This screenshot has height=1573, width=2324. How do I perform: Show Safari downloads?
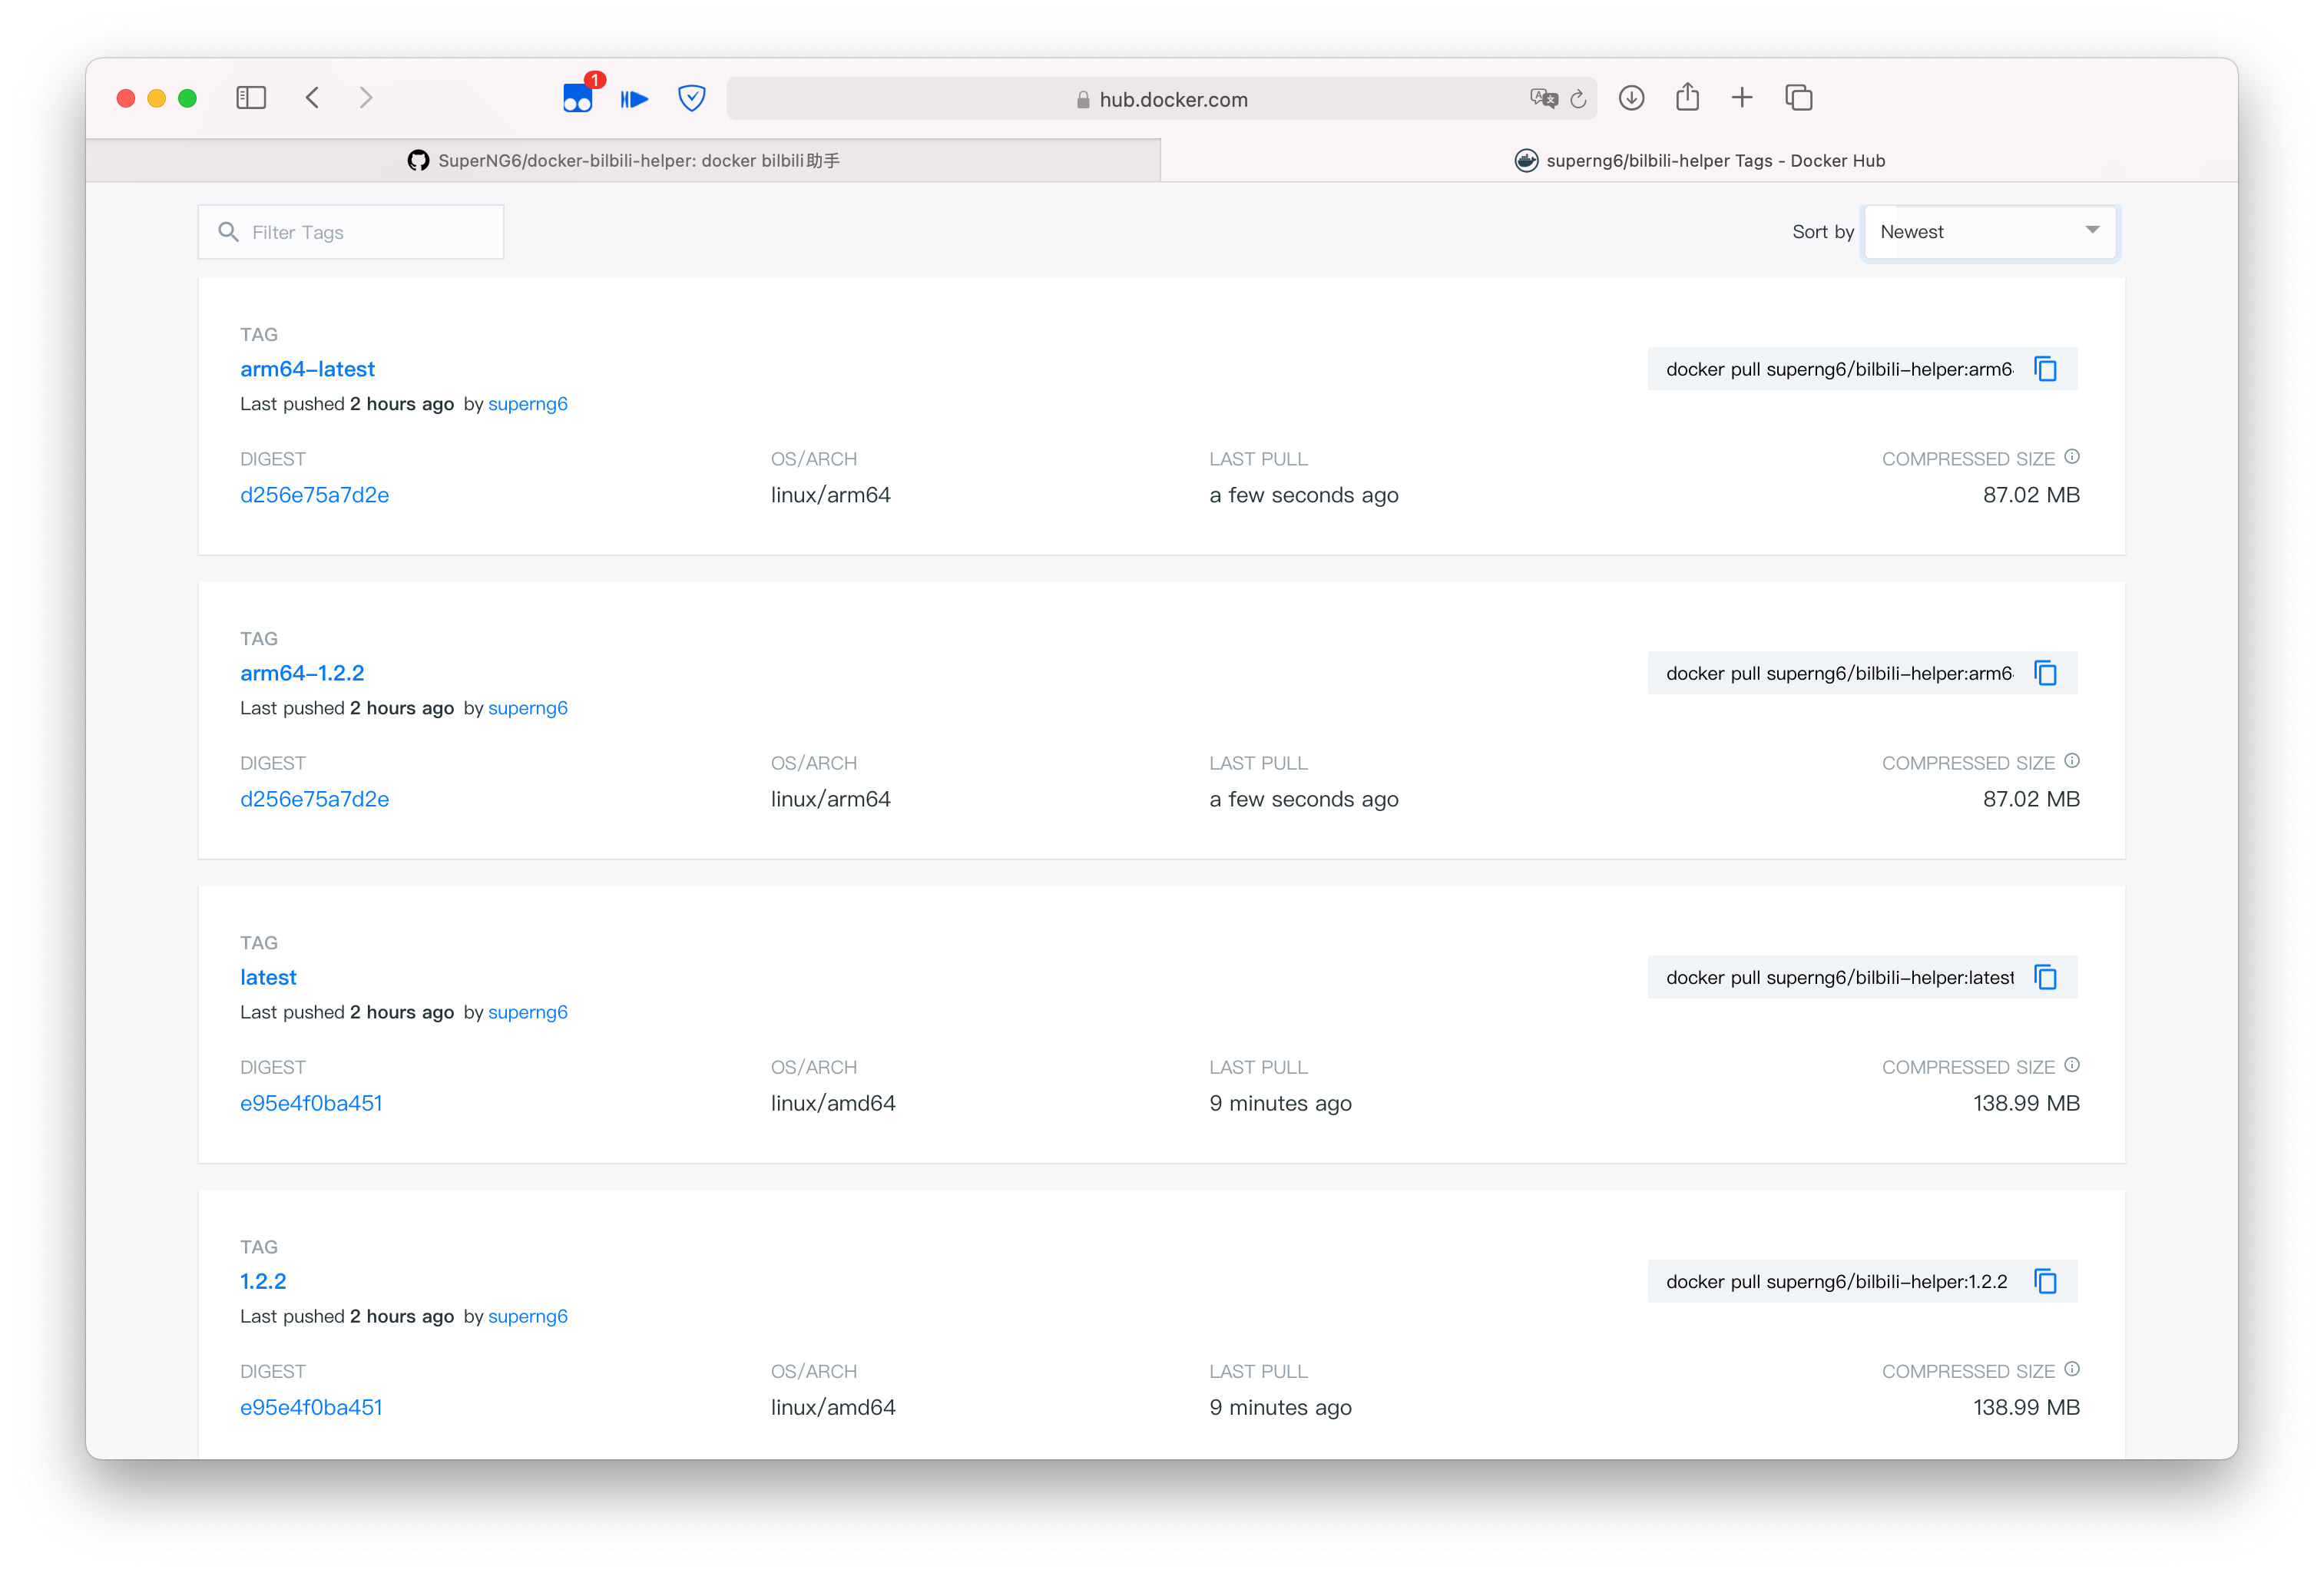click(x=1631, y=98)
